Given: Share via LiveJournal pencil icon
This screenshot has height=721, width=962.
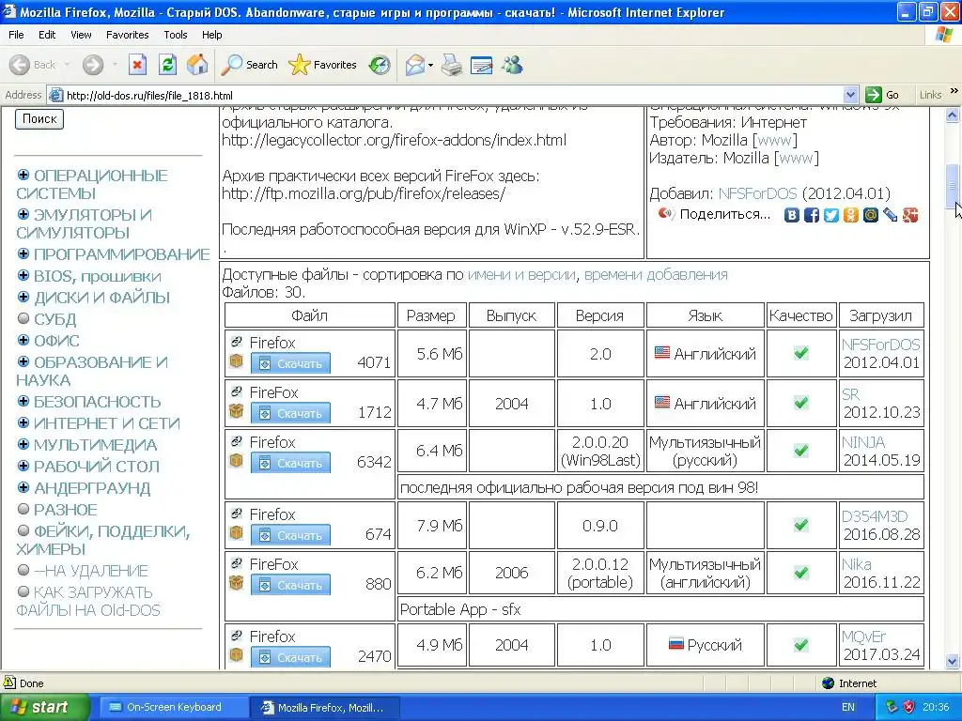Looking at the screenshot, I should tap(891, 215).
